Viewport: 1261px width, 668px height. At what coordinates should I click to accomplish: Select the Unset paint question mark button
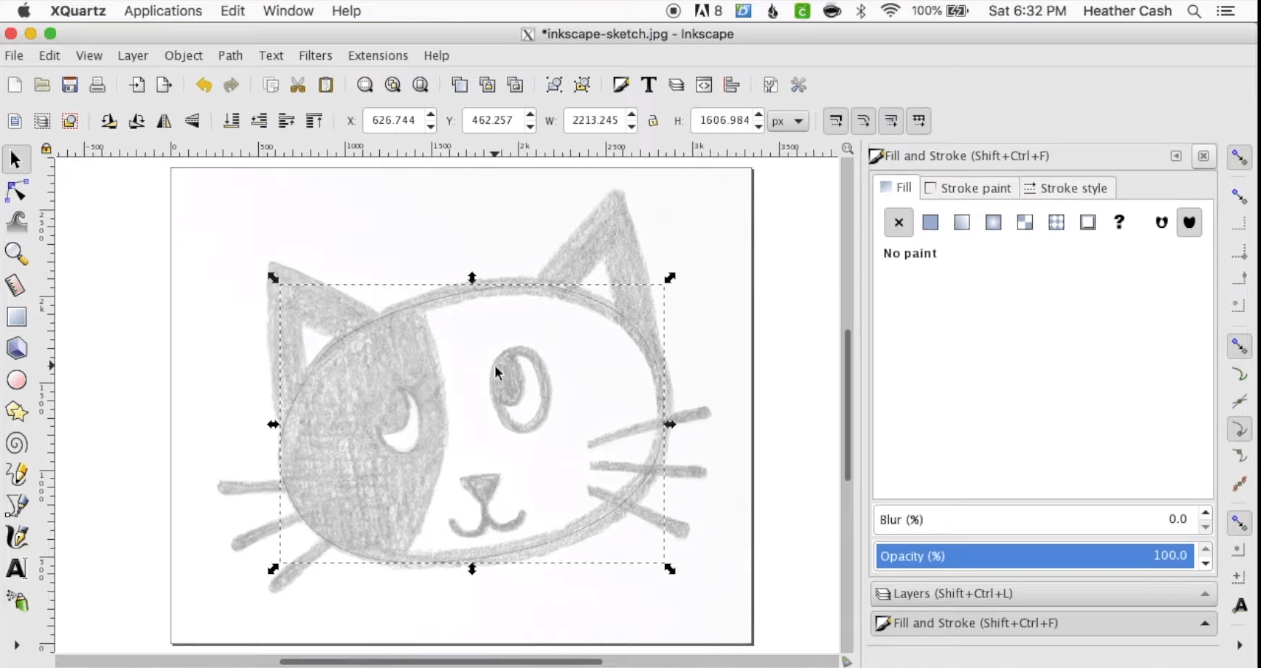coord(1120,223)
